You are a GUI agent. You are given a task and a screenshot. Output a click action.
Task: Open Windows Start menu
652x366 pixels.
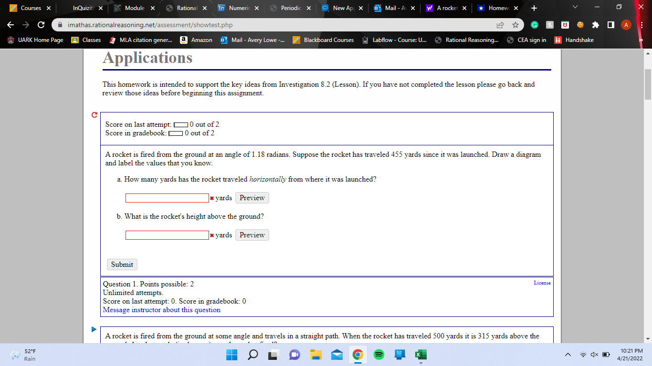pyautogui.click(x=231, y=355)
